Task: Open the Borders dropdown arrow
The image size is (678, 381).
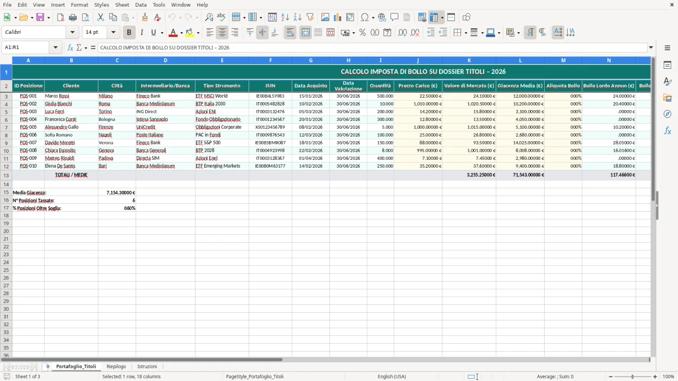Action: click(465, 33)
